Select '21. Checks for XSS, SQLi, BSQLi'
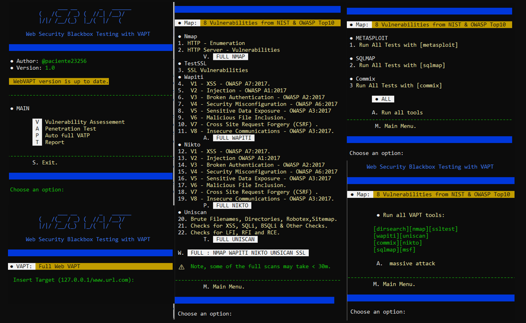The height and width of the screenshot is (323, 526). point(253,226)
